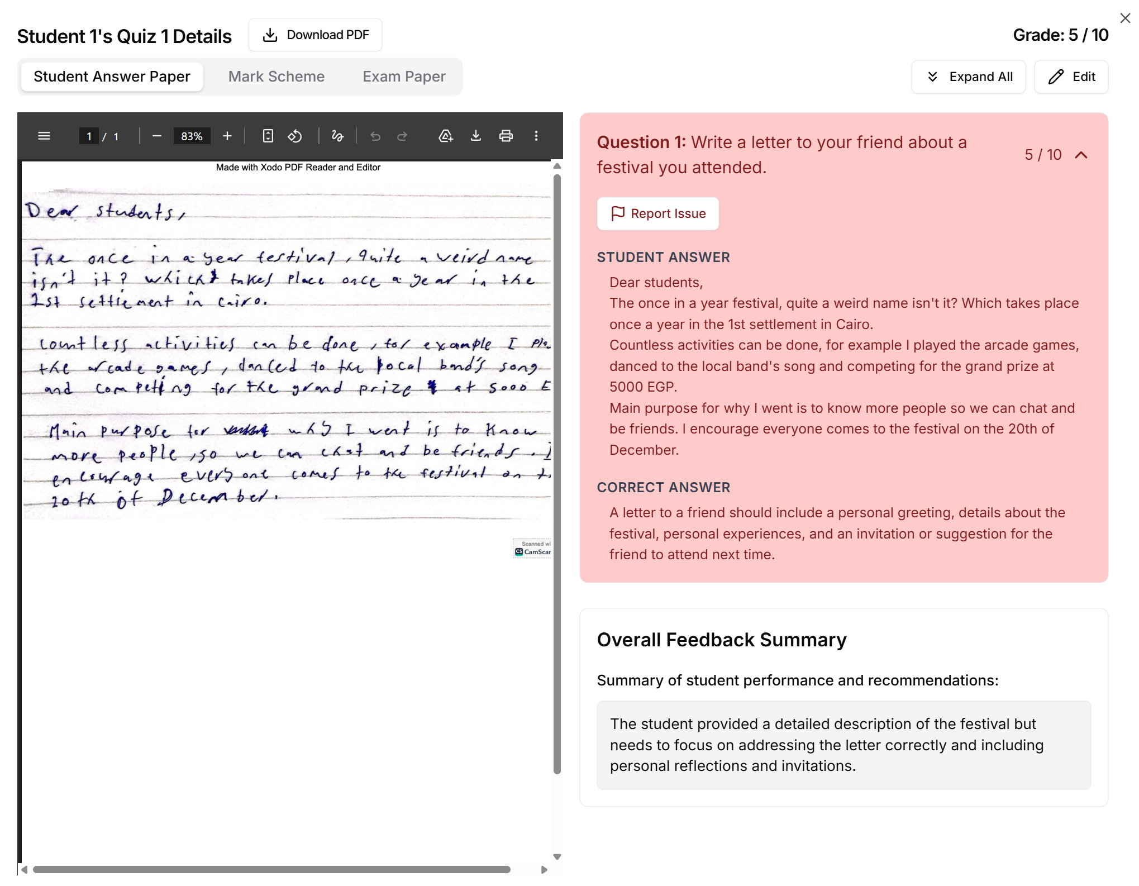Rotate the PDF page counterclockwise
Image resolution: width=1139 pixels, height=886 pixels.
pyautogui.click(x=295, y=136)
